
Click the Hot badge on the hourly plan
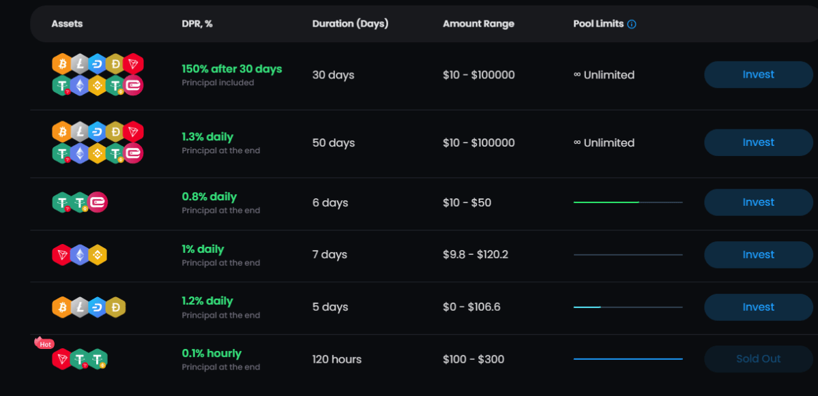click(45, 344)
